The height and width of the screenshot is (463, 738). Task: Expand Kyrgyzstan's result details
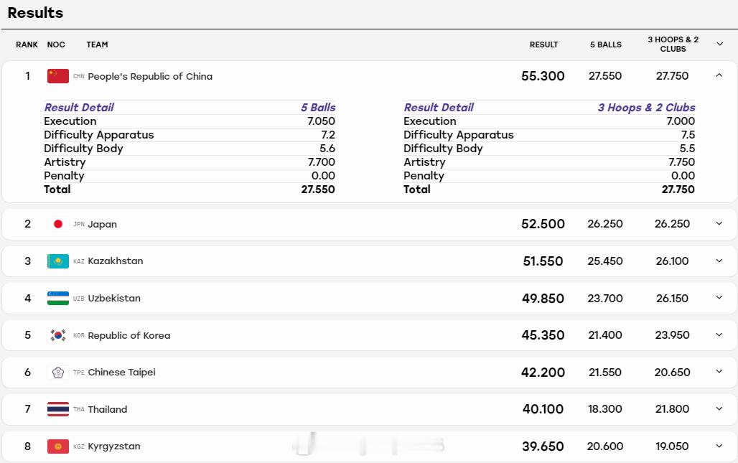coord(719,446)
